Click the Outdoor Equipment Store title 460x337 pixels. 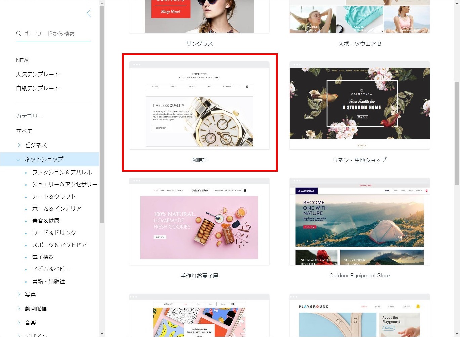point(360,276)
